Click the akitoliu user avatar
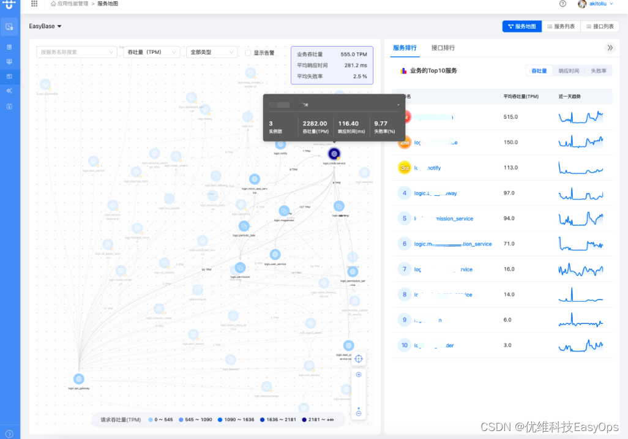Image resolution: width=628 pixels, height=439 pixels. [582, 4]
